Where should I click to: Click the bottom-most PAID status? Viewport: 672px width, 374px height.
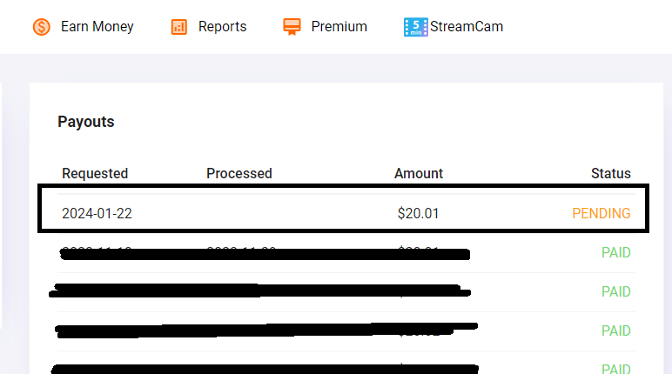615,369
